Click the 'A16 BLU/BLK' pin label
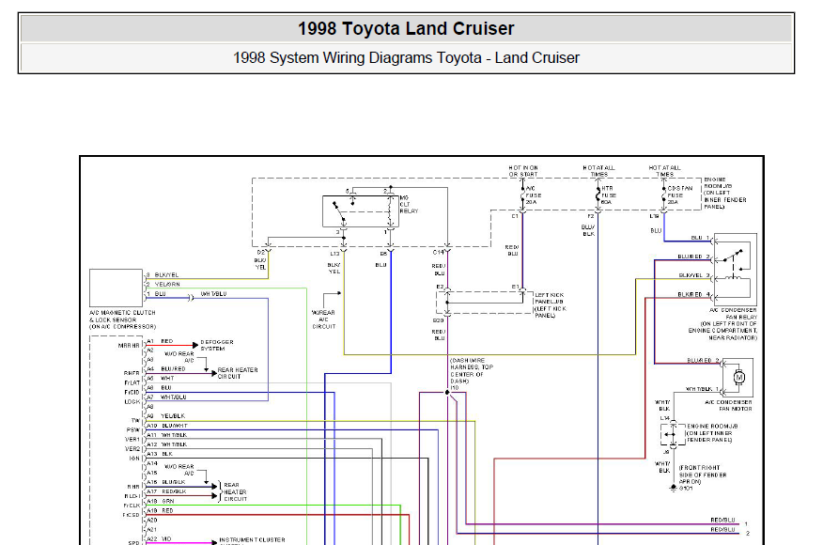The width and height of the screenshot is (823, 545). click(x=166, y=482)
